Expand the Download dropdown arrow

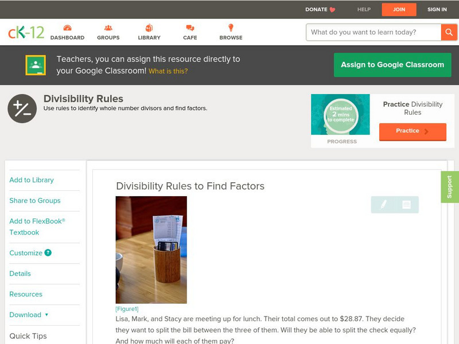click(46, 315)
